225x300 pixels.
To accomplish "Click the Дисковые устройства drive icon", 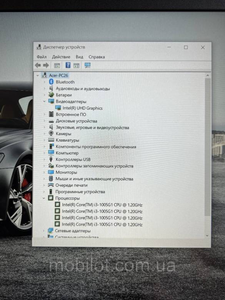I will (x=51, y=121).
